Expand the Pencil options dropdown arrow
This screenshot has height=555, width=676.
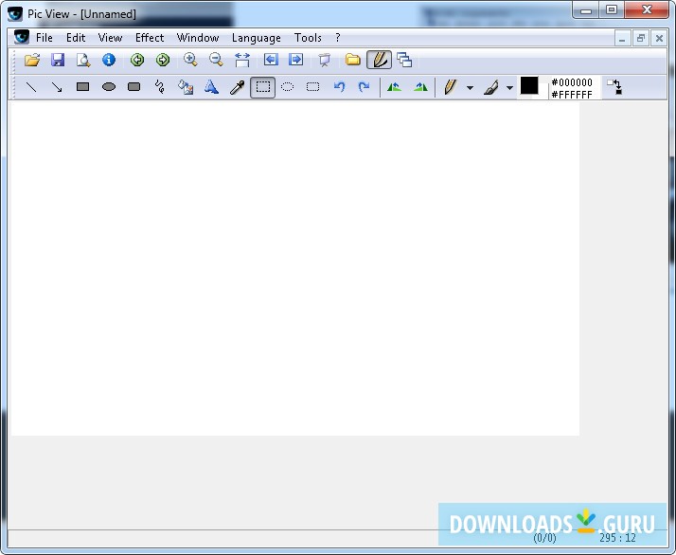pos(470,88)
